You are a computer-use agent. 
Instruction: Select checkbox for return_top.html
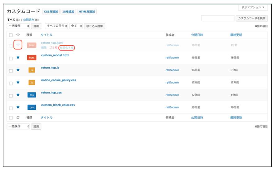tap(11, 46)
